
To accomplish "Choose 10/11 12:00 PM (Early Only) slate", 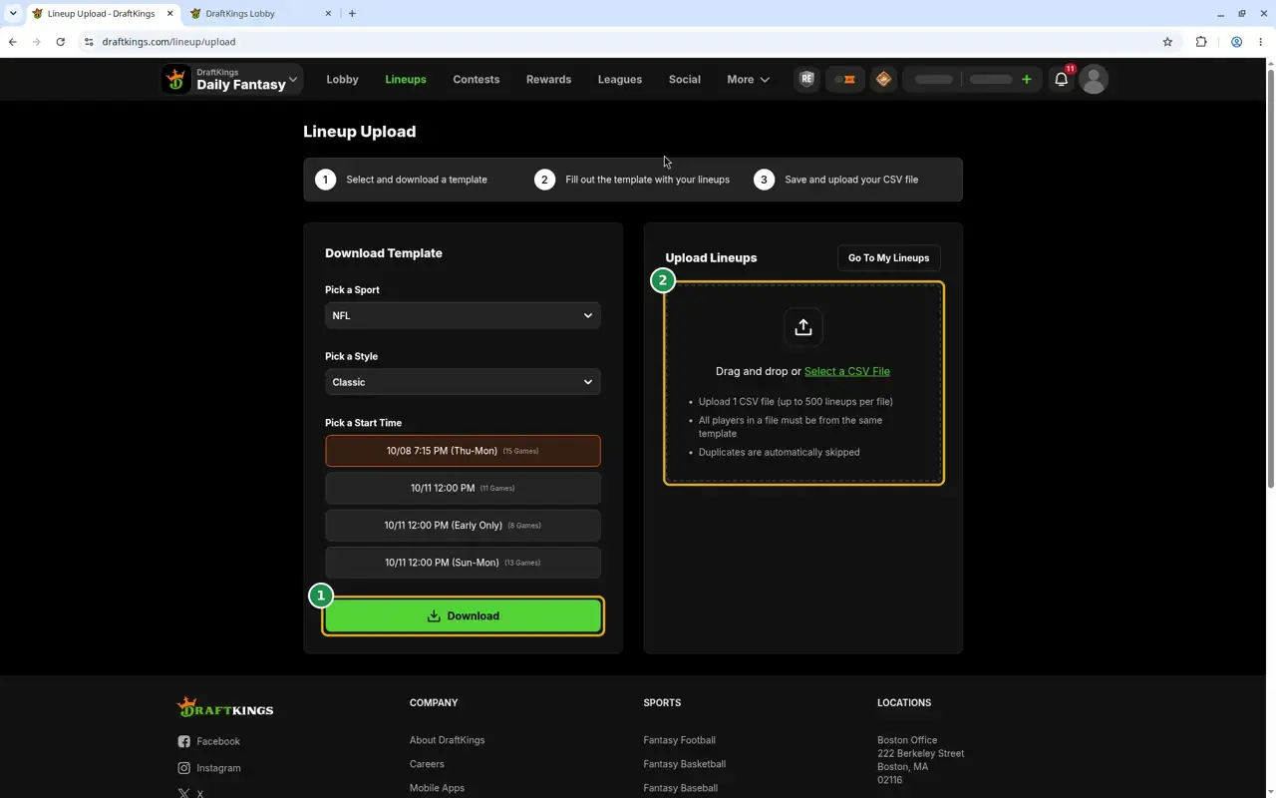I will pyautogui.click(x=463, y=525).
